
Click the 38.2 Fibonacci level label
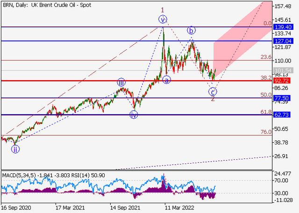click(266, 77)
